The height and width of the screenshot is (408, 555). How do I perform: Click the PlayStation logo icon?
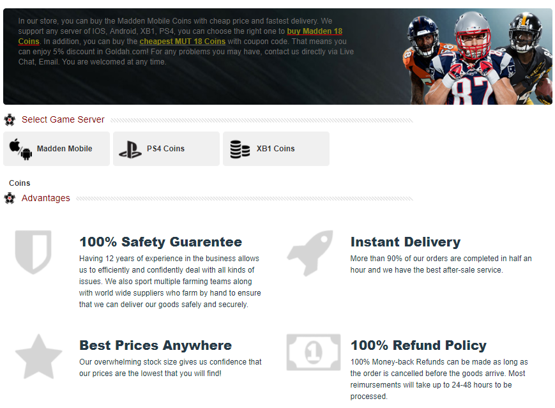[130, 149]
